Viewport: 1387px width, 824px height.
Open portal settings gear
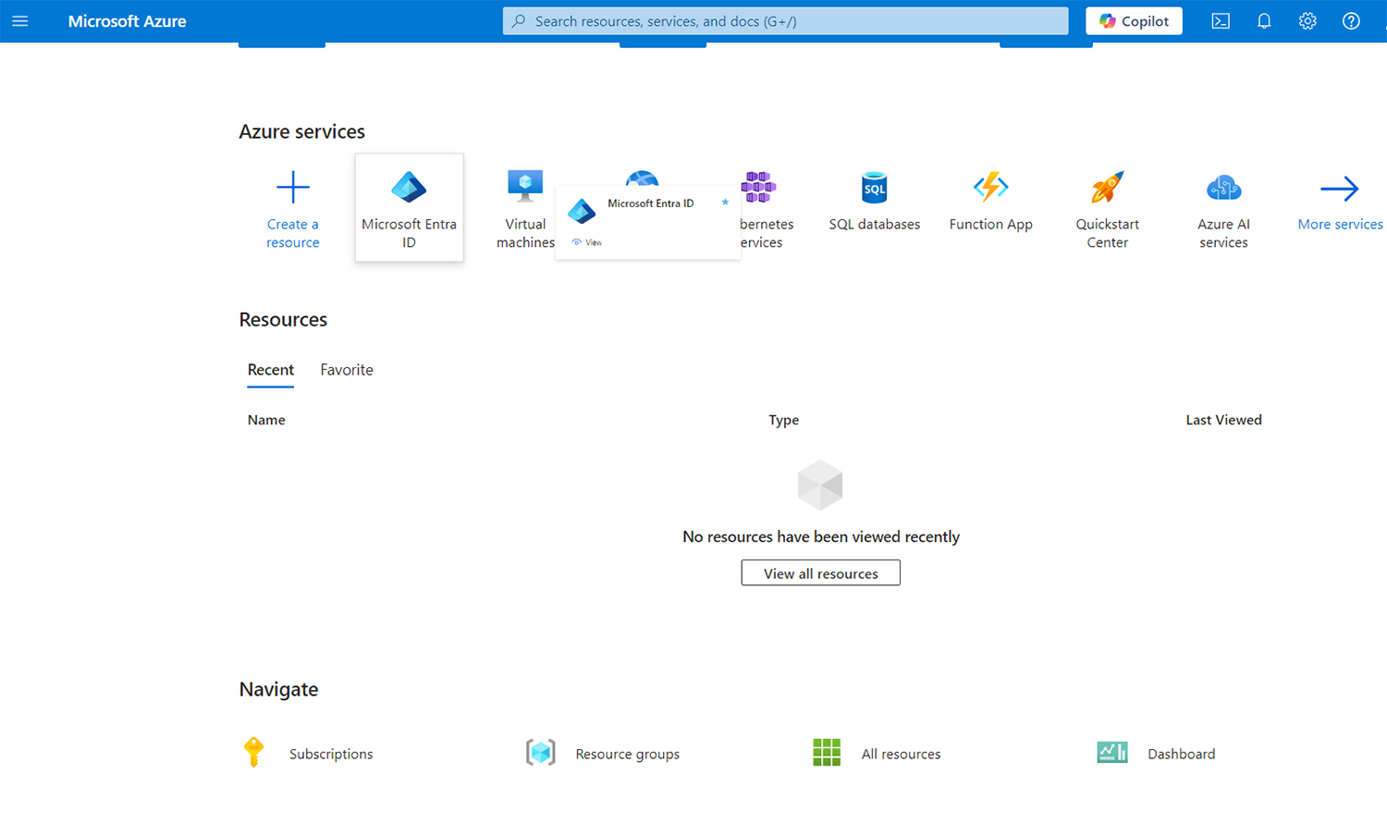(1307, 21)
